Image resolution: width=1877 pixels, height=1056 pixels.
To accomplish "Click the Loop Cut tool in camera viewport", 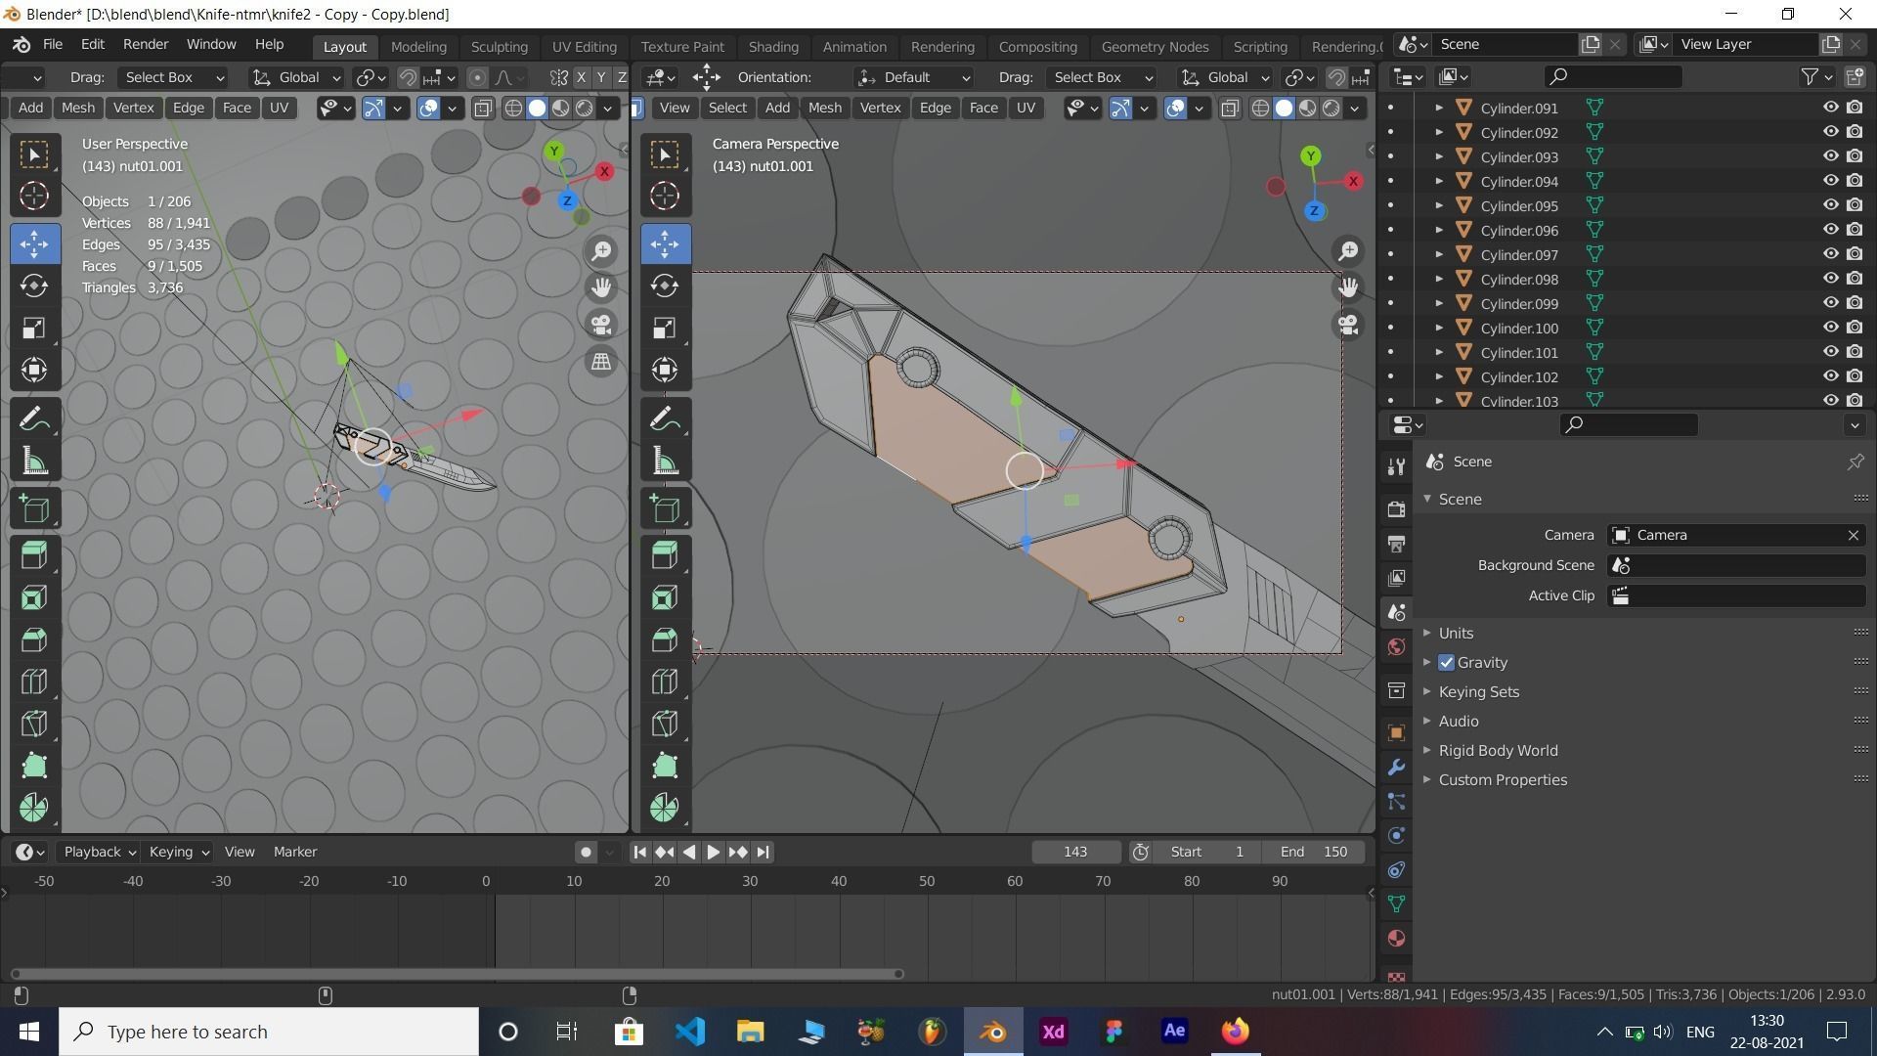I will 665,682.
